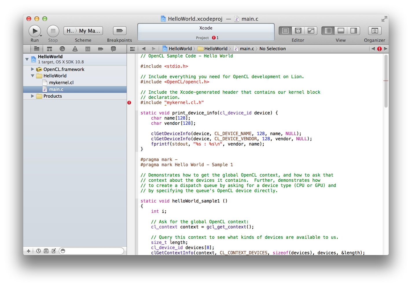Image resolution: width=412 pixels, height=287 pixels.
Task: Click the navigator filter search field
Action: [x=92, y=251]
